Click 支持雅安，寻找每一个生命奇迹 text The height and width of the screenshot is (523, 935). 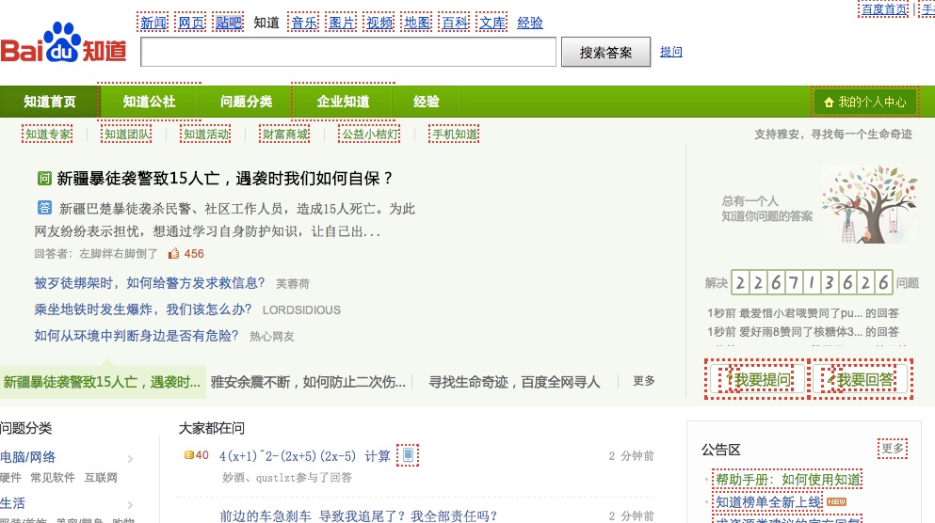coord(833,134)
